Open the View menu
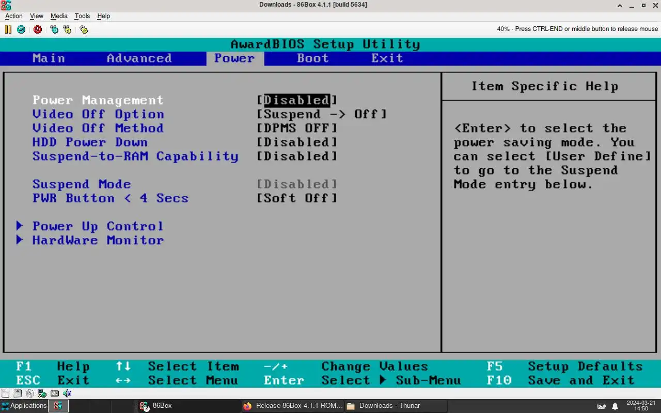 click(37, 16)
